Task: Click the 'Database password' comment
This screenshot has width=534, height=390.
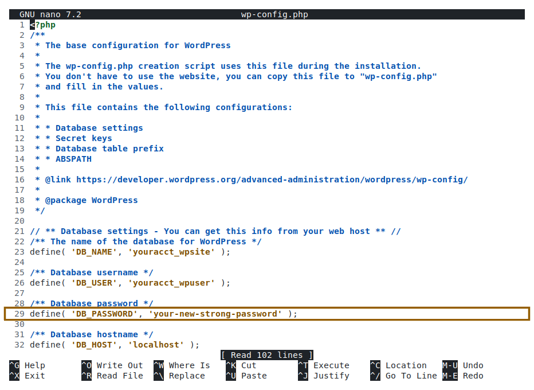Action: click(x=92, y=303)
